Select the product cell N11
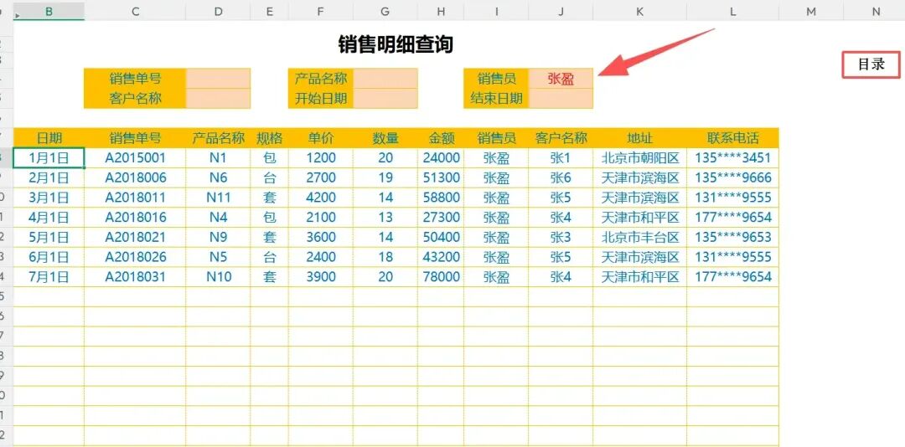The image size is (905, 447). (218, 198)
